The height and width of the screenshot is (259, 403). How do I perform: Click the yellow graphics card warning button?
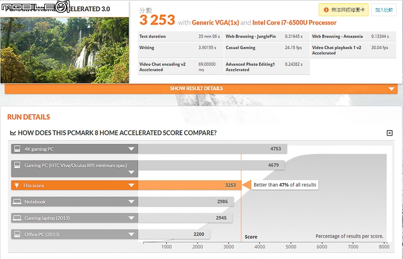click(344, 10)
